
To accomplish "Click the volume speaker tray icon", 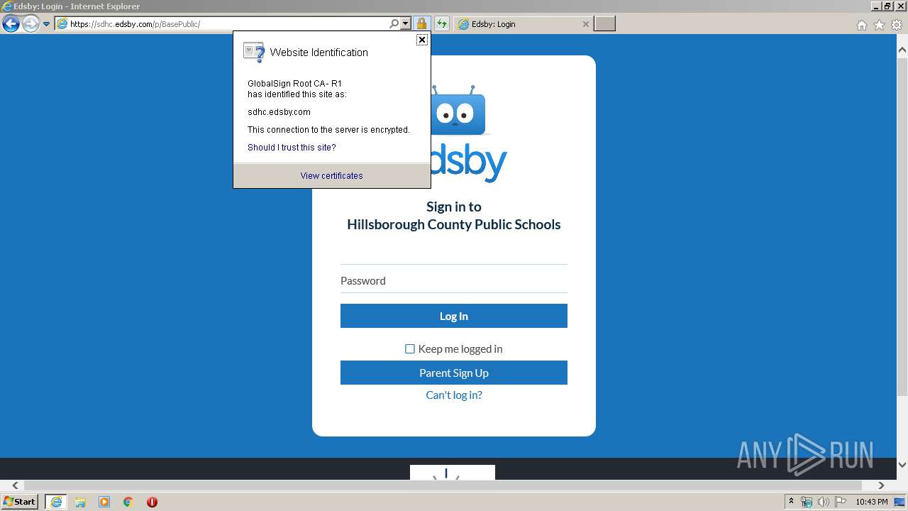I will pyautogui.click(x=823, y=502).
